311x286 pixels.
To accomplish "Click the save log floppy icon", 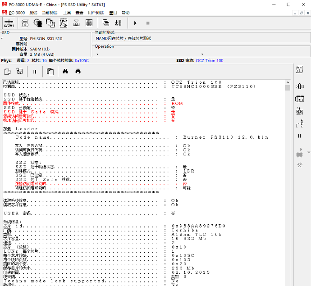I will [19, 71].
